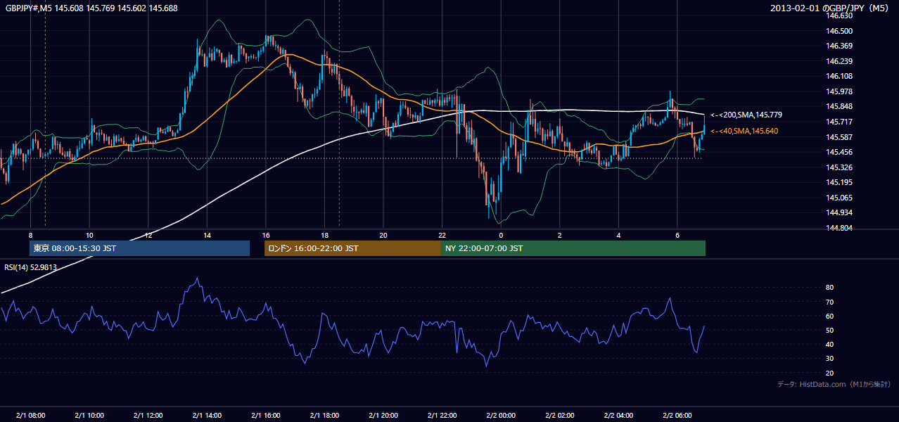
Task: Click price axis value 145.717
Action: point(839,122)
